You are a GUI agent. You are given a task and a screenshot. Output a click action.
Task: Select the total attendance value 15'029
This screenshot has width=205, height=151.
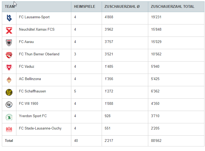(x=156, y=42)
